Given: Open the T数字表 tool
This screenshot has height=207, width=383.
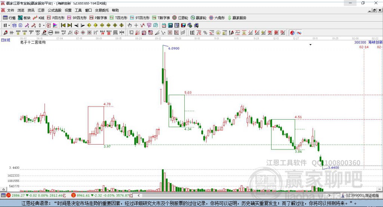Looking at the screenshot, I should 161,18.
